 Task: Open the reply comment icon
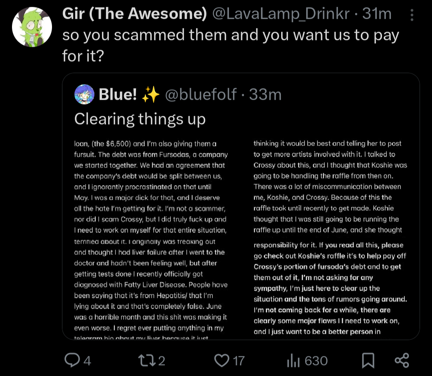[72, 360]
